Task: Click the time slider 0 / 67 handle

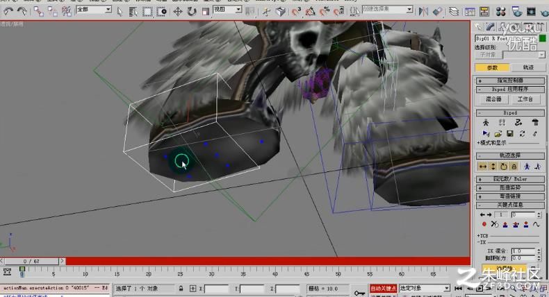Action: (x=31, y=261)
